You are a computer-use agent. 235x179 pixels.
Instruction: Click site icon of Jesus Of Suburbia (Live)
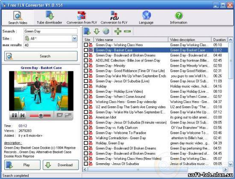91,81
